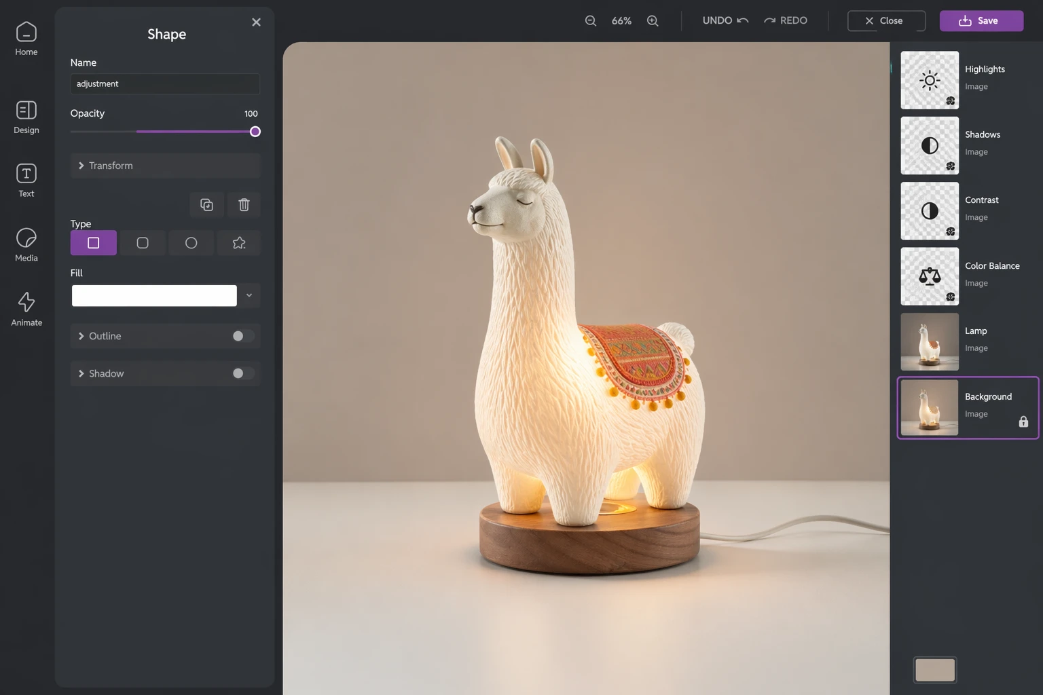Click the duplicate shape icon

206,204
